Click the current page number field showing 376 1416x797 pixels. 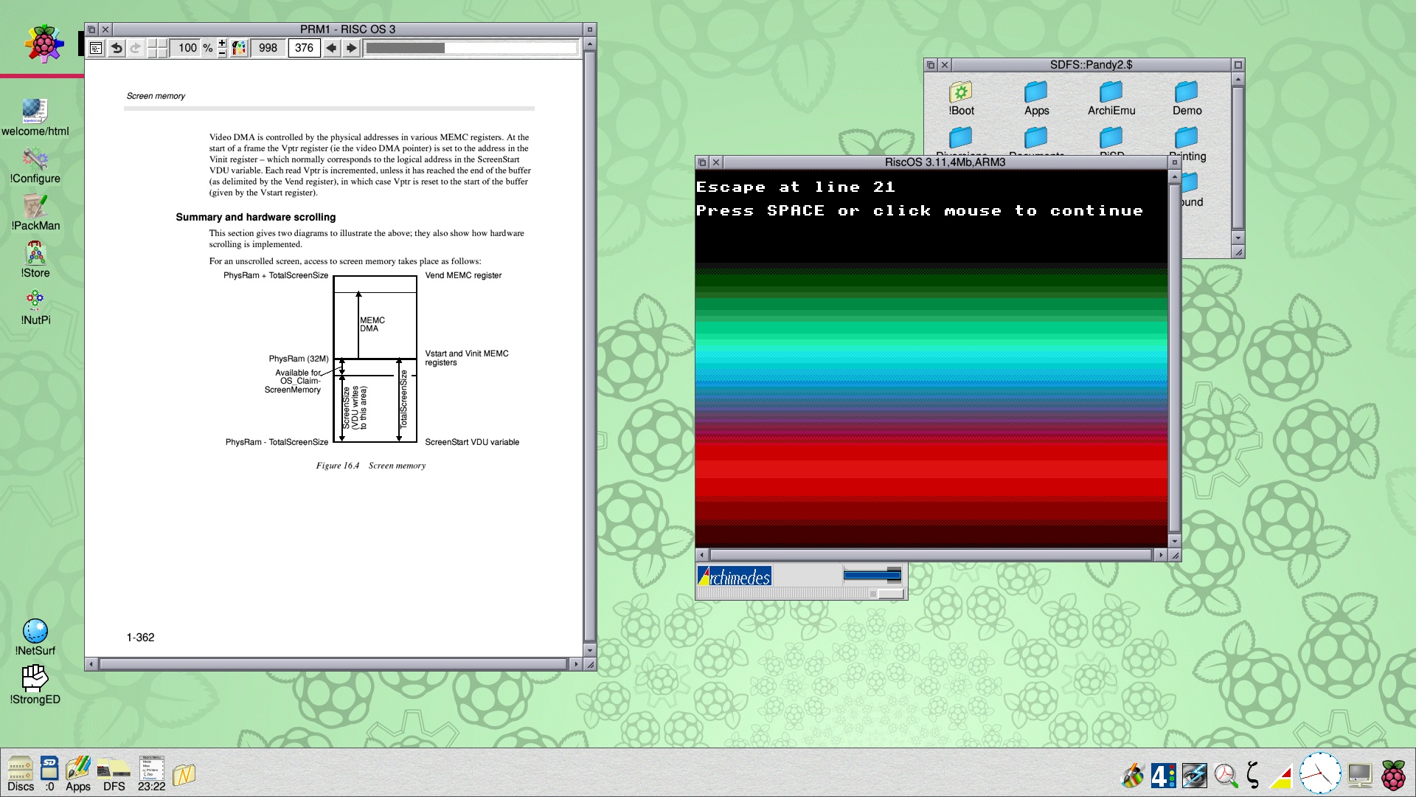(x=304, y=48)
